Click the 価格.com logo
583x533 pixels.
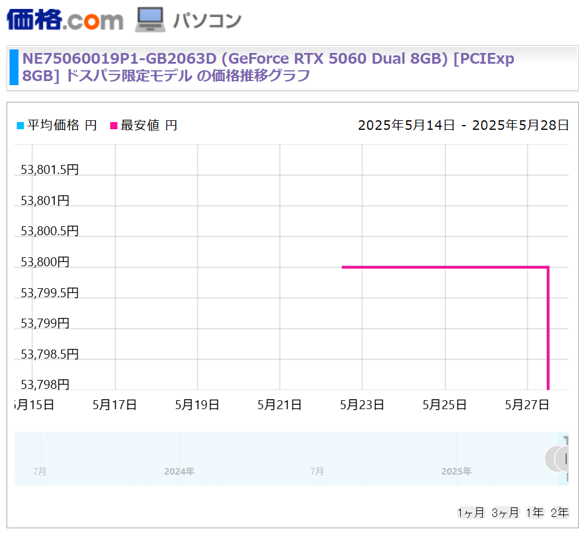coord(65,20)
